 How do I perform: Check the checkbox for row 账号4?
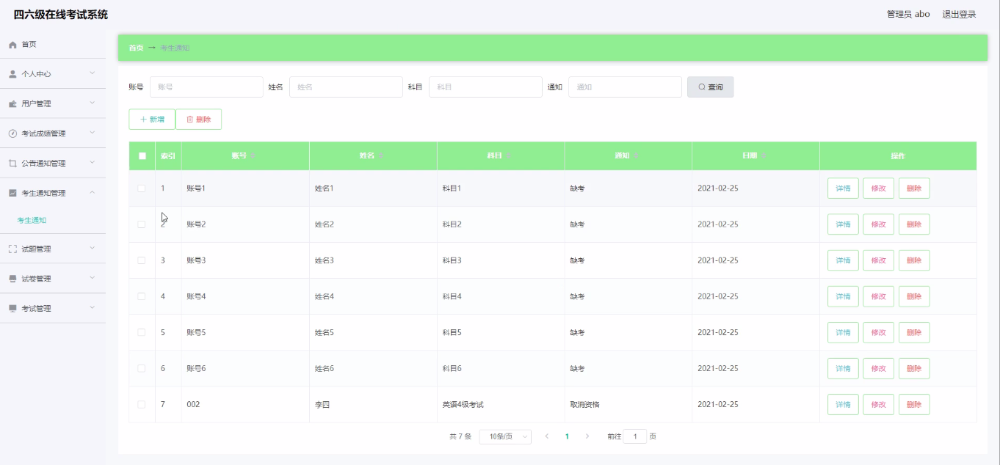(142, 296)
